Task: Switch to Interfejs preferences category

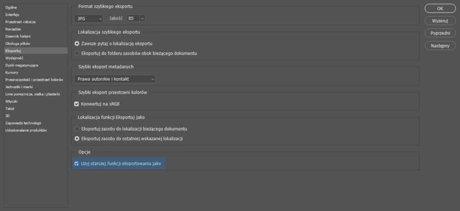Action: [12, 14]
